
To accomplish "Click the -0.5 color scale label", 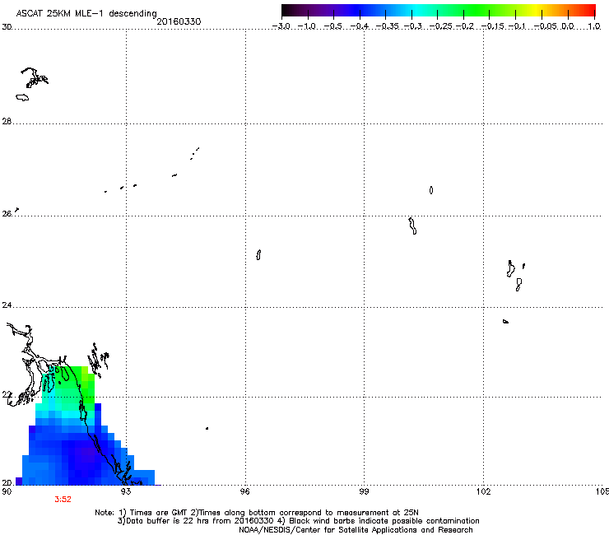I will (x=333, y=26).
